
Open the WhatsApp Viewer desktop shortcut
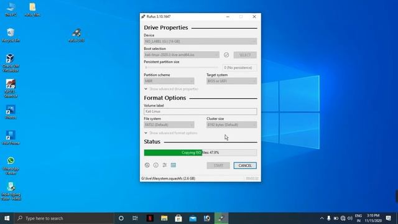11,166
